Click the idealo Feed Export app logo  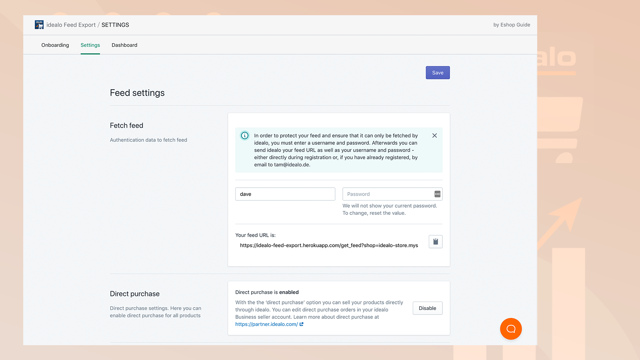click(x=39, y=25)
